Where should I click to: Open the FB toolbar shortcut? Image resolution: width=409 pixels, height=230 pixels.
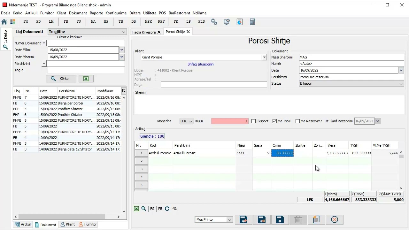(66, 22)
